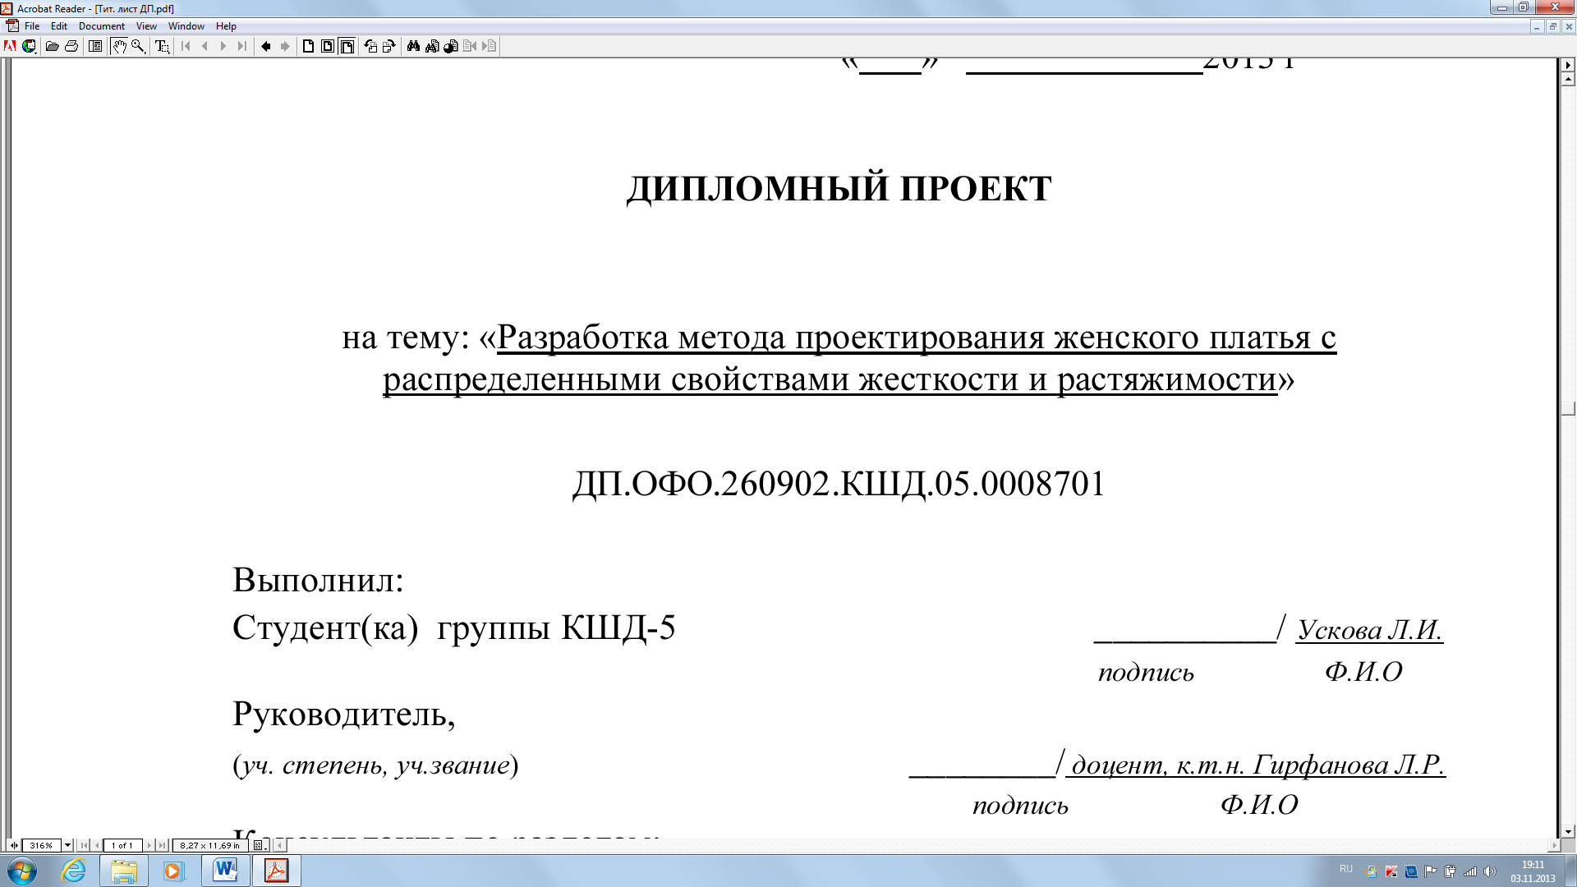Click the Go to Next View gray arrow
The height and width of the screenshot is (887, 1577).
click(x=284, y=46)
